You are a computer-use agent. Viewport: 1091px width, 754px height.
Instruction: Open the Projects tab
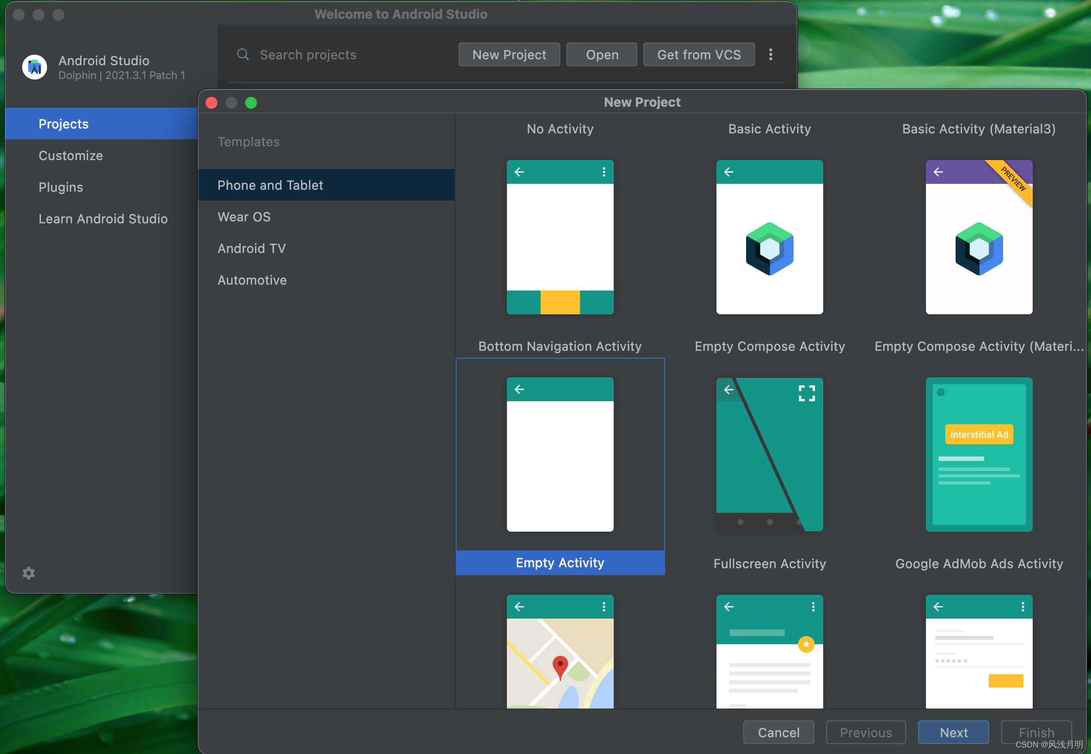tap(101, 124)
